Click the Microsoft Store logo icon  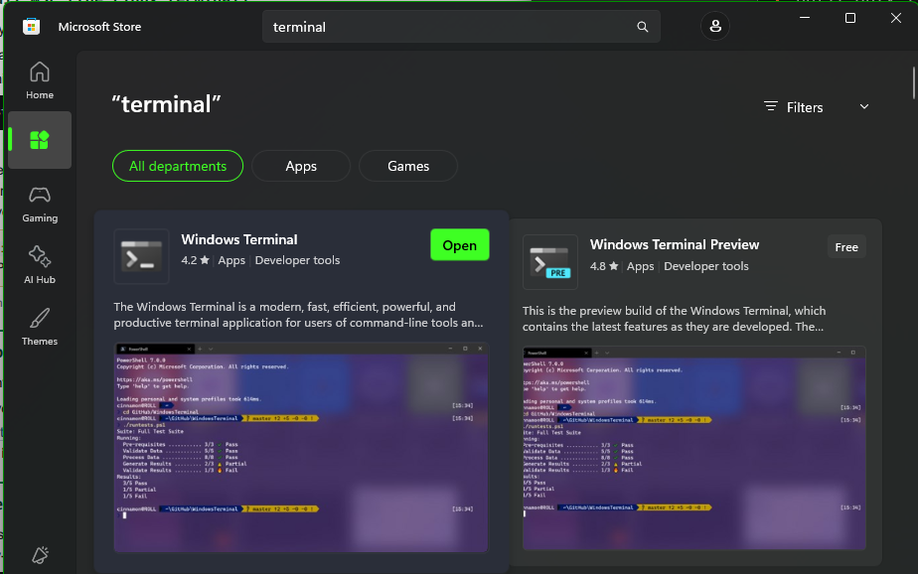click(x=31, y=27)
